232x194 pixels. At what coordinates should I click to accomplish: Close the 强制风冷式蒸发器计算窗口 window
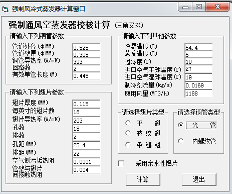[217, 7]
